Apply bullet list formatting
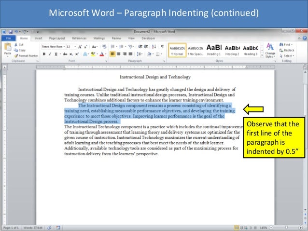This screenshot has height=231, width=308. pyautogui.click(x=112, y=47)
